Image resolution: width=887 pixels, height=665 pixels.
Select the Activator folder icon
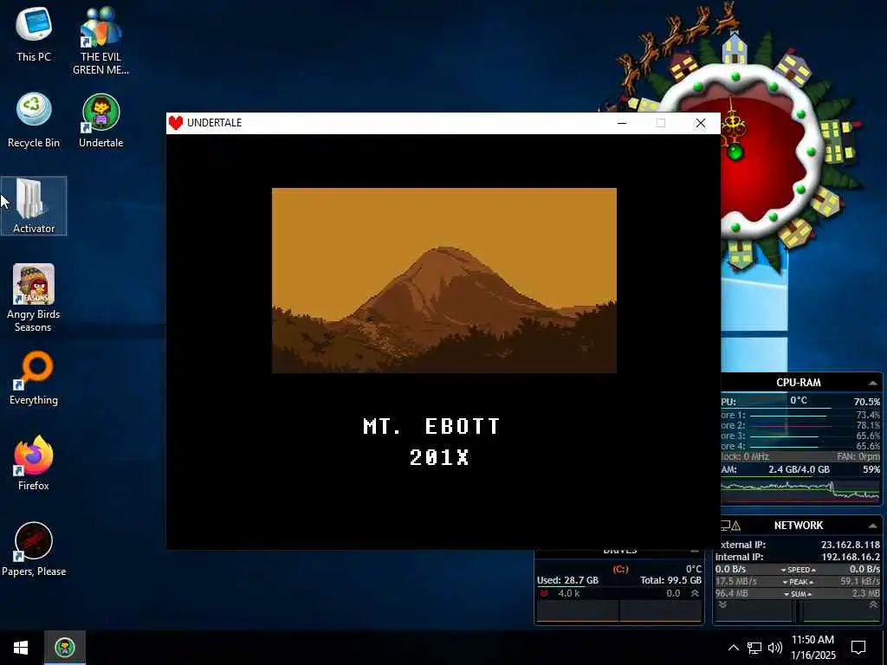34,206
